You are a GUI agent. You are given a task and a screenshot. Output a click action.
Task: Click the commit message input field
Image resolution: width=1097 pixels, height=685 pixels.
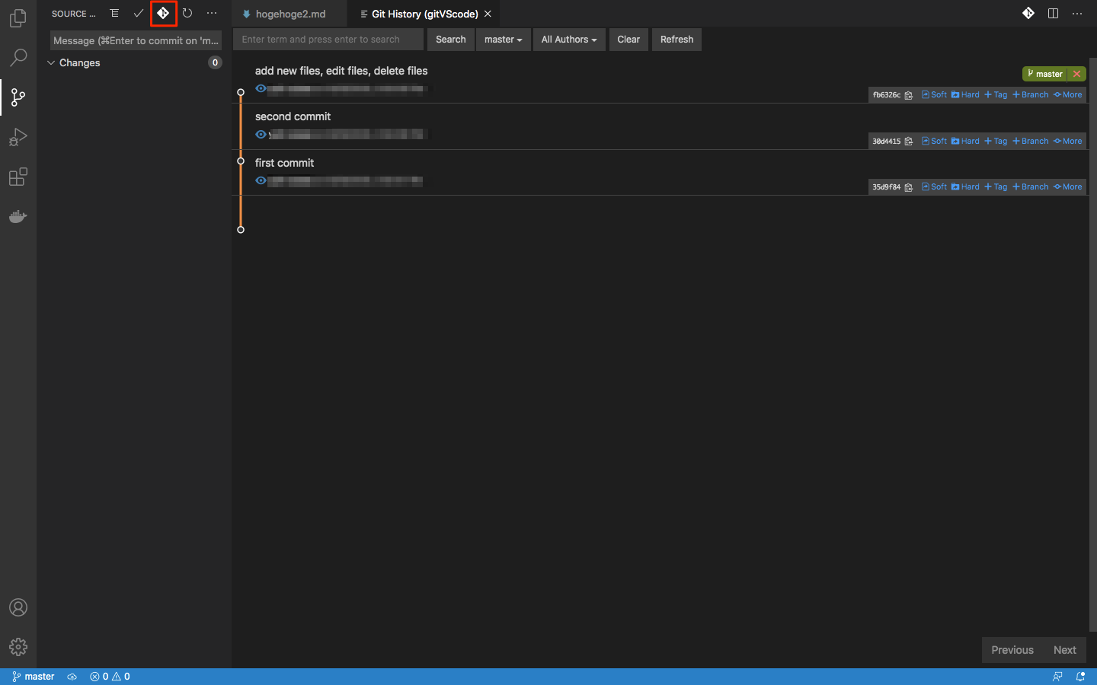(135, 40)
